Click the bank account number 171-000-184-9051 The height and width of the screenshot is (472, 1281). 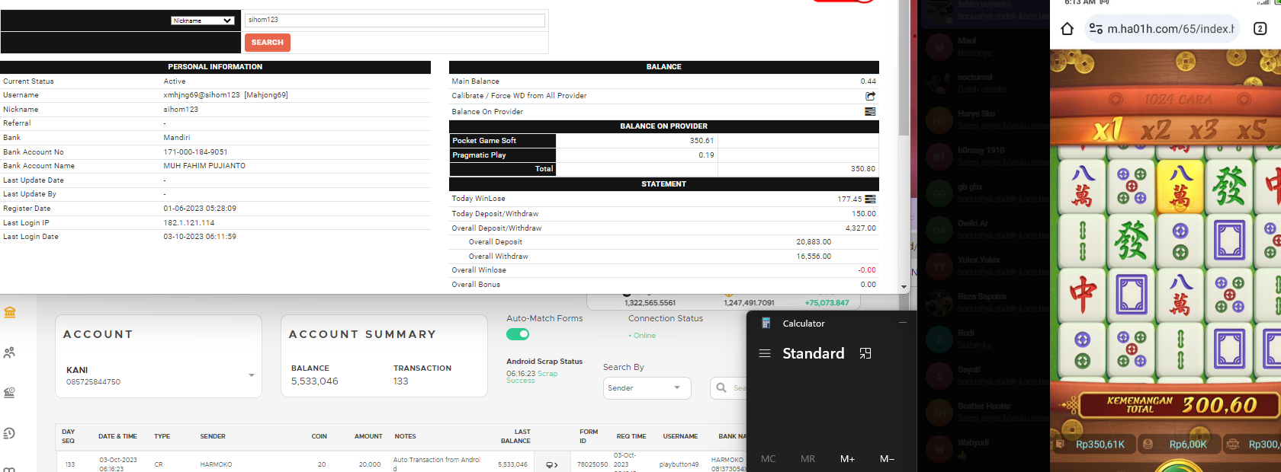click(x=195, y=152)
